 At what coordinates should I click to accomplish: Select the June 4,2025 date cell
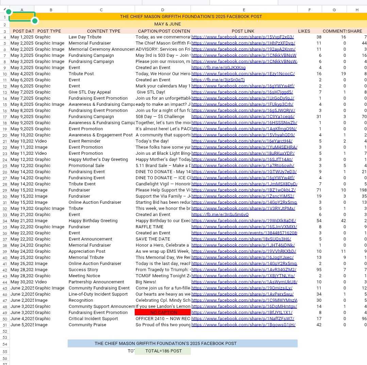pos(22,319)
